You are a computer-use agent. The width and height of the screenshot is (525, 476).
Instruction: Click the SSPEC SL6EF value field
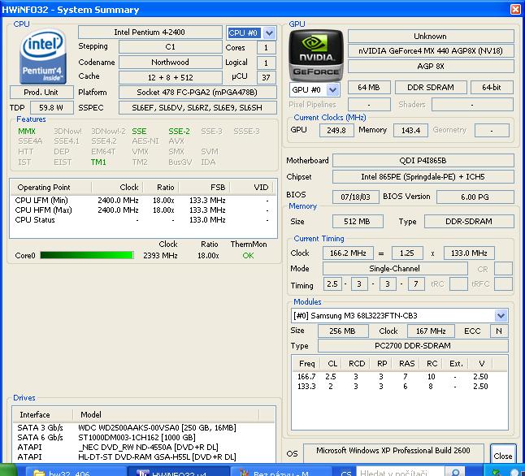(197, 108)
